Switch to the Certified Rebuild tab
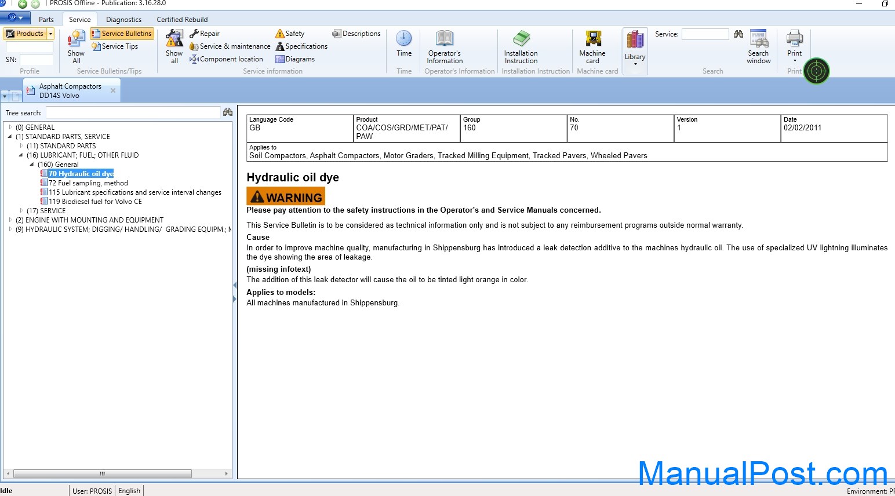 point(182,19)
